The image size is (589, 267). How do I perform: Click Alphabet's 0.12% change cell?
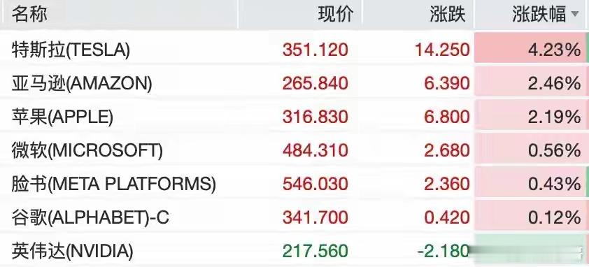point(530,216)
